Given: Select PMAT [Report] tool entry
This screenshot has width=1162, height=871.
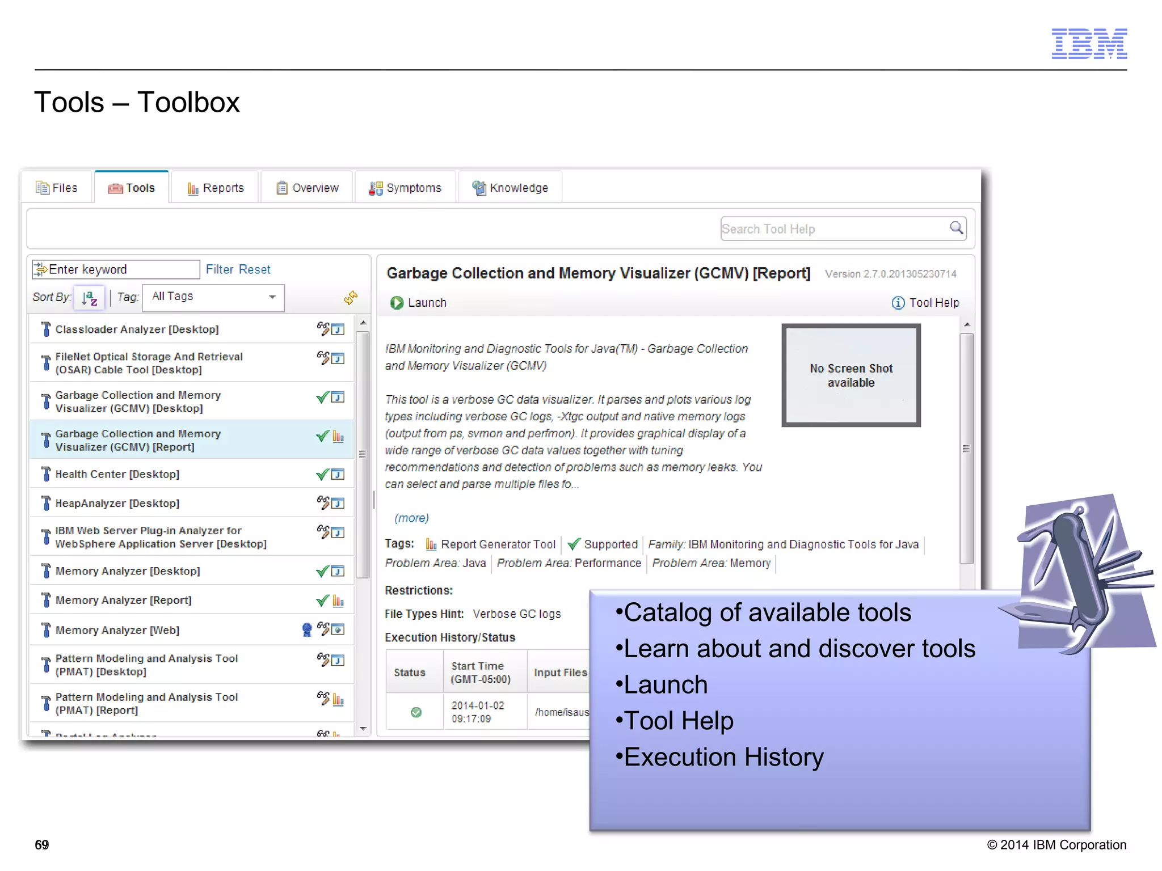Looking at the screenshot, I should [x=192, y=704].
